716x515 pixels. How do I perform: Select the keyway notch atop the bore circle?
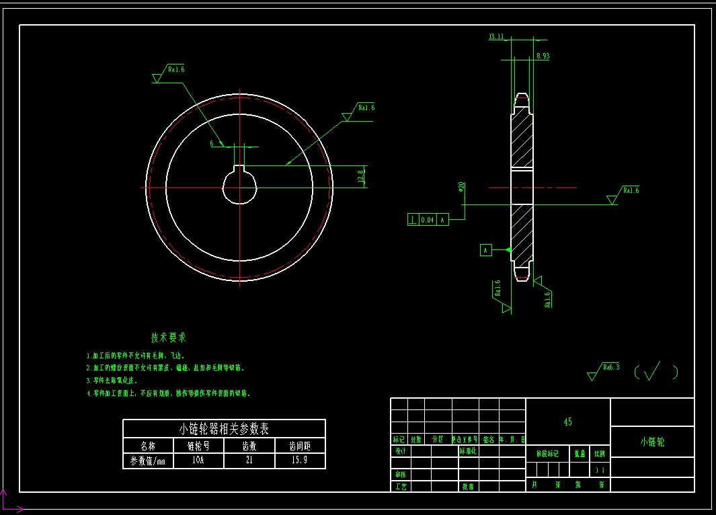click(239, 170)
